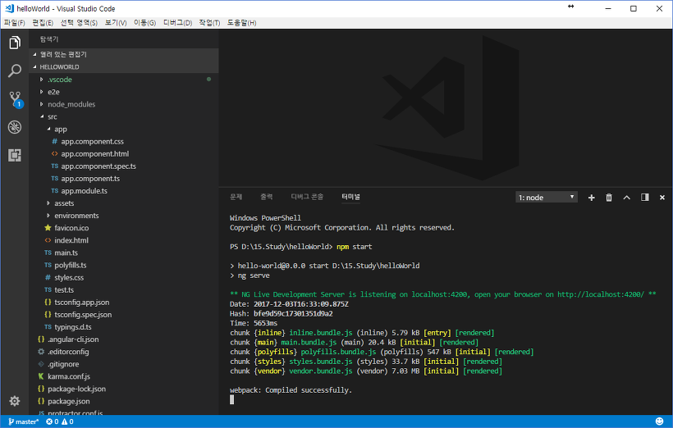Click the Explorer title (탐색기)

[49, 39]
